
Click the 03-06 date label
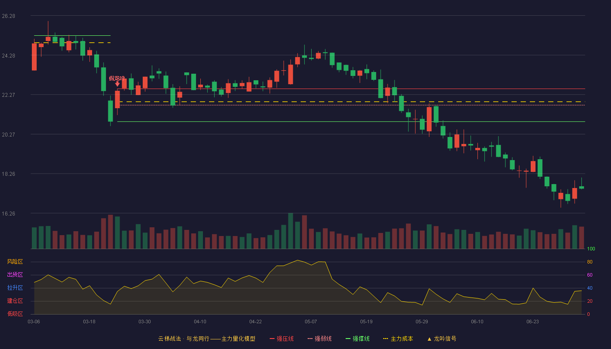pyautogui.click(x=34, y=322)
